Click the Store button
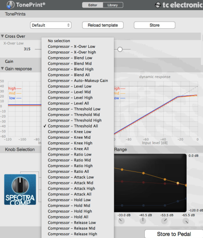Image resolution: width=203 pixels, height=238 pixels. tap(154, 25)
